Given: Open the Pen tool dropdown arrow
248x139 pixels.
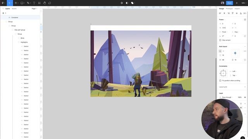Looking at the screenshot, I should 30,3.
